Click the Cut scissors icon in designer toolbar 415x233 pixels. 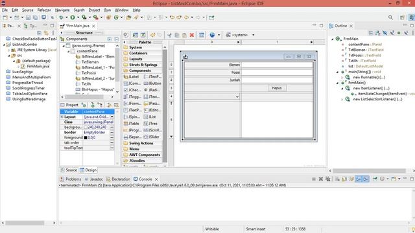[169, 35]
